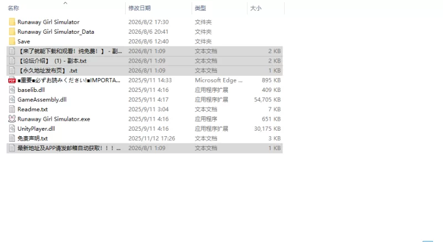Click the date 2026/8/2 17:30
Image resolution: width=443 pixels, height=242 pixels.
148,22
